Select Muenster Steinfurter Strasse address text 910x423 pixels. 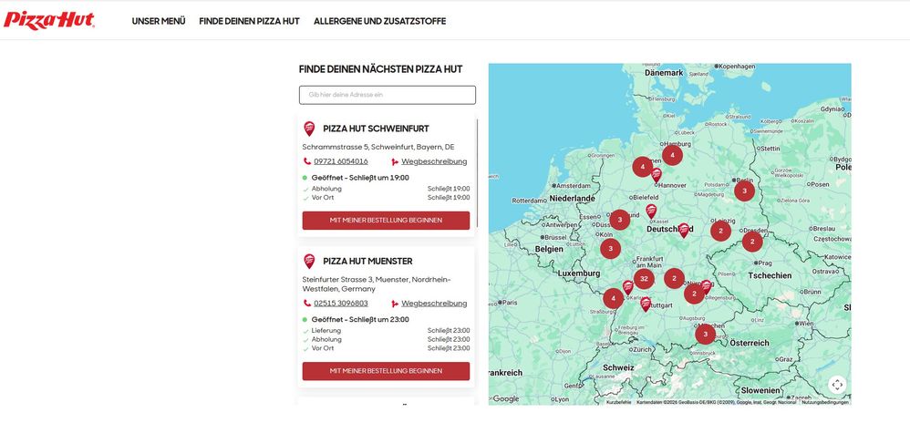377,284
